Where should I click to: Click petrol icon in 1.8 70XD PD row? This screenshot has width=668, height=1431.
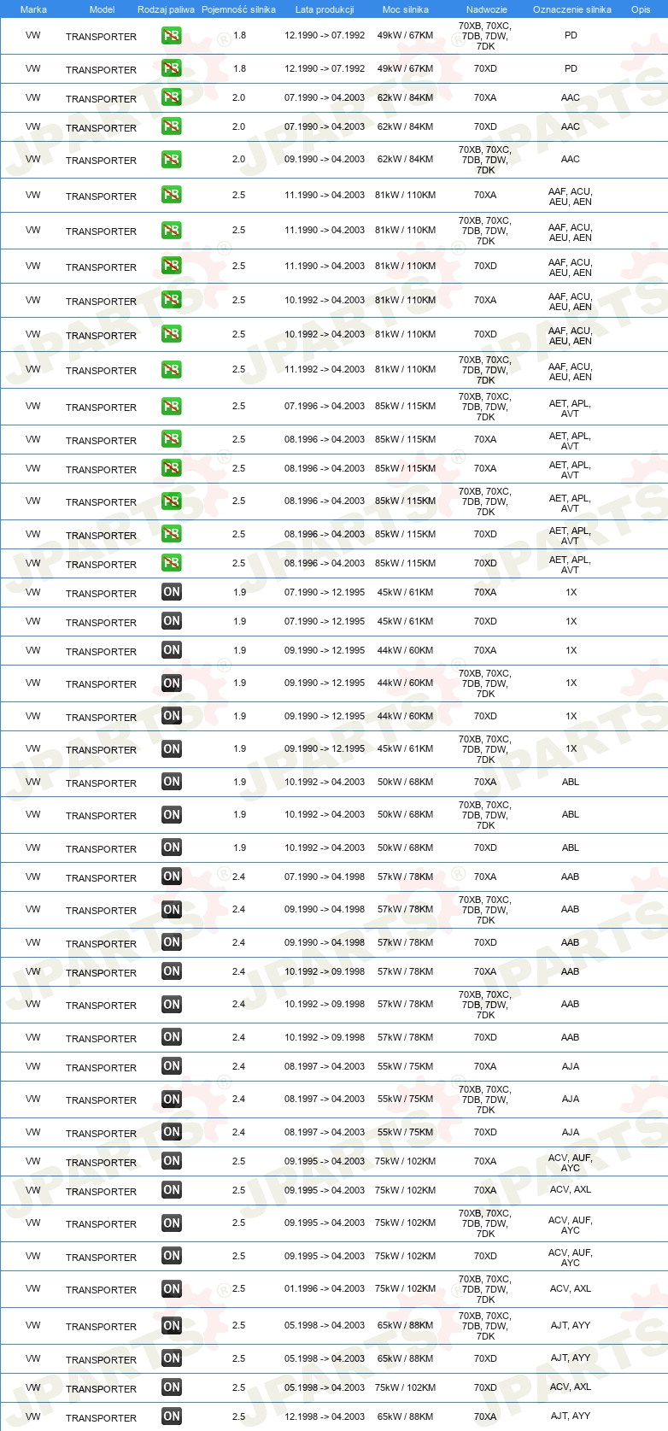[x=172, y=69]
